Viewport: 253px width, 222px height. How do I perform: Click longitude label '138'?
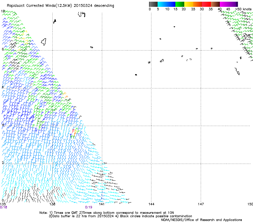[52, 204]
